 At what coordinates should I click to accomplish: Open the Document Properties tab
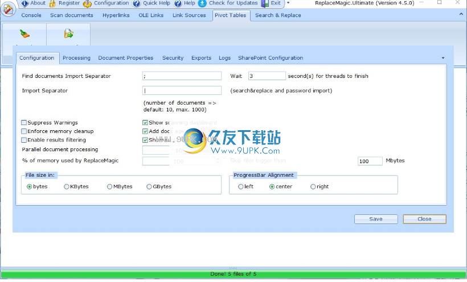(x=126, y=58)
